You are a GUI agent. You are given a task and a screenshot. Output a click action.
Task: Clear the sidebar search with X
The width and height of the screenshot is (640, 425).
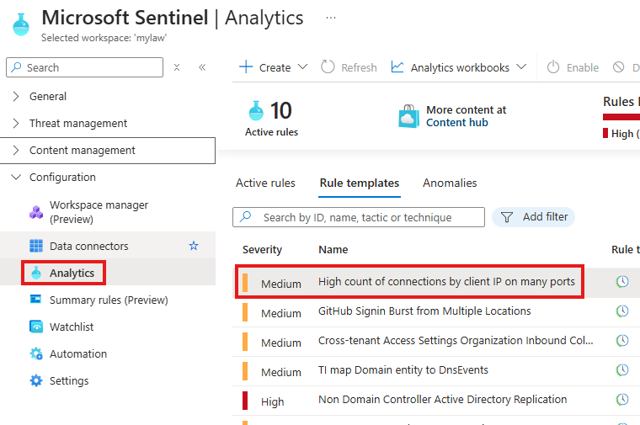click(177, 68)
